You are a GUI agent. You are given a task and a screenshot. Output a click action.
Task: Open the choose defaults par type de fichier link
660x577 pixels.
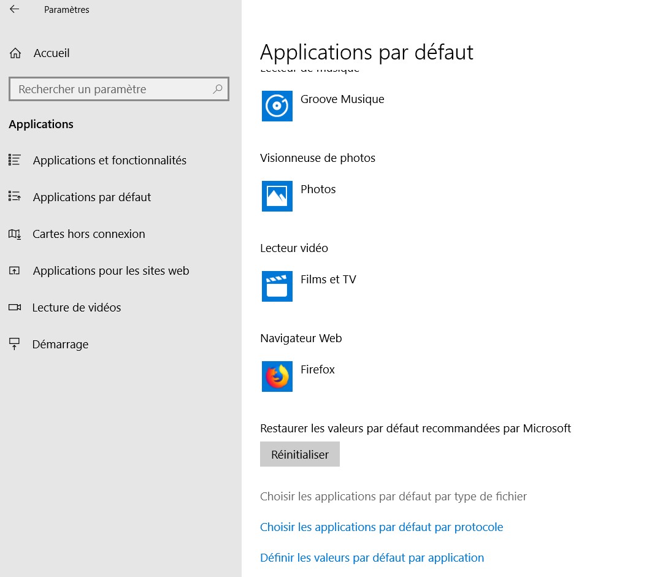393,497
